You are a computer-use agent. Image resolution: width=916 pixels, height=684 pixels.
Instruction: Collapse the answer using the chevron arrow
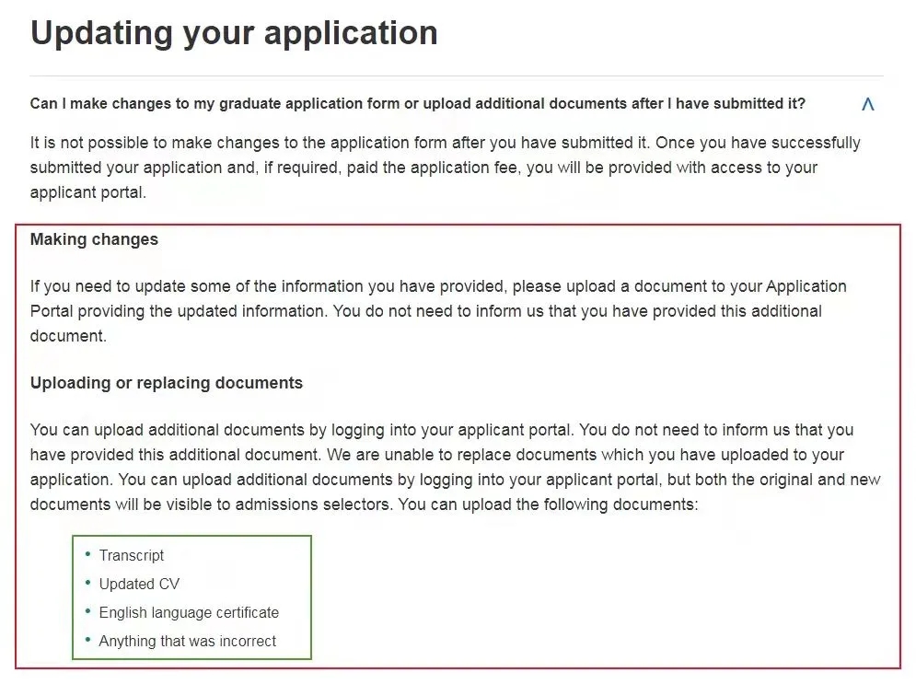tap(867, 104)
